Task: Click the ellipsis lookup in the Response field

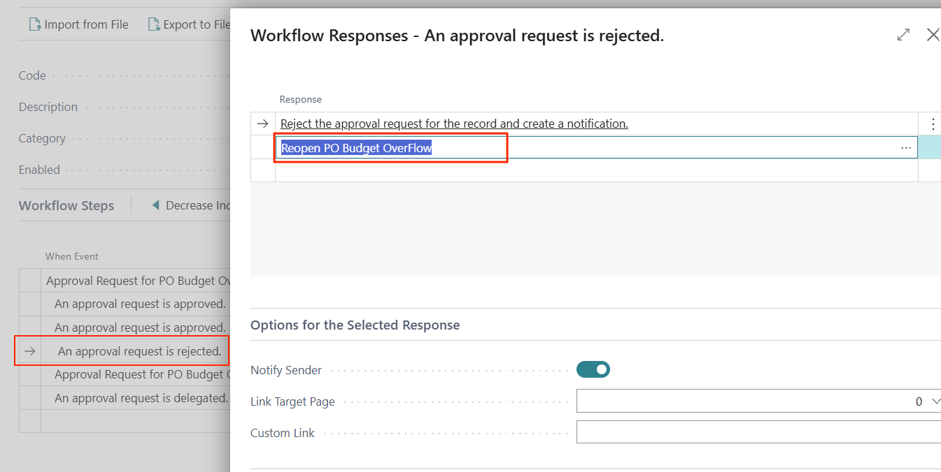Action: (x=906, y=148)
